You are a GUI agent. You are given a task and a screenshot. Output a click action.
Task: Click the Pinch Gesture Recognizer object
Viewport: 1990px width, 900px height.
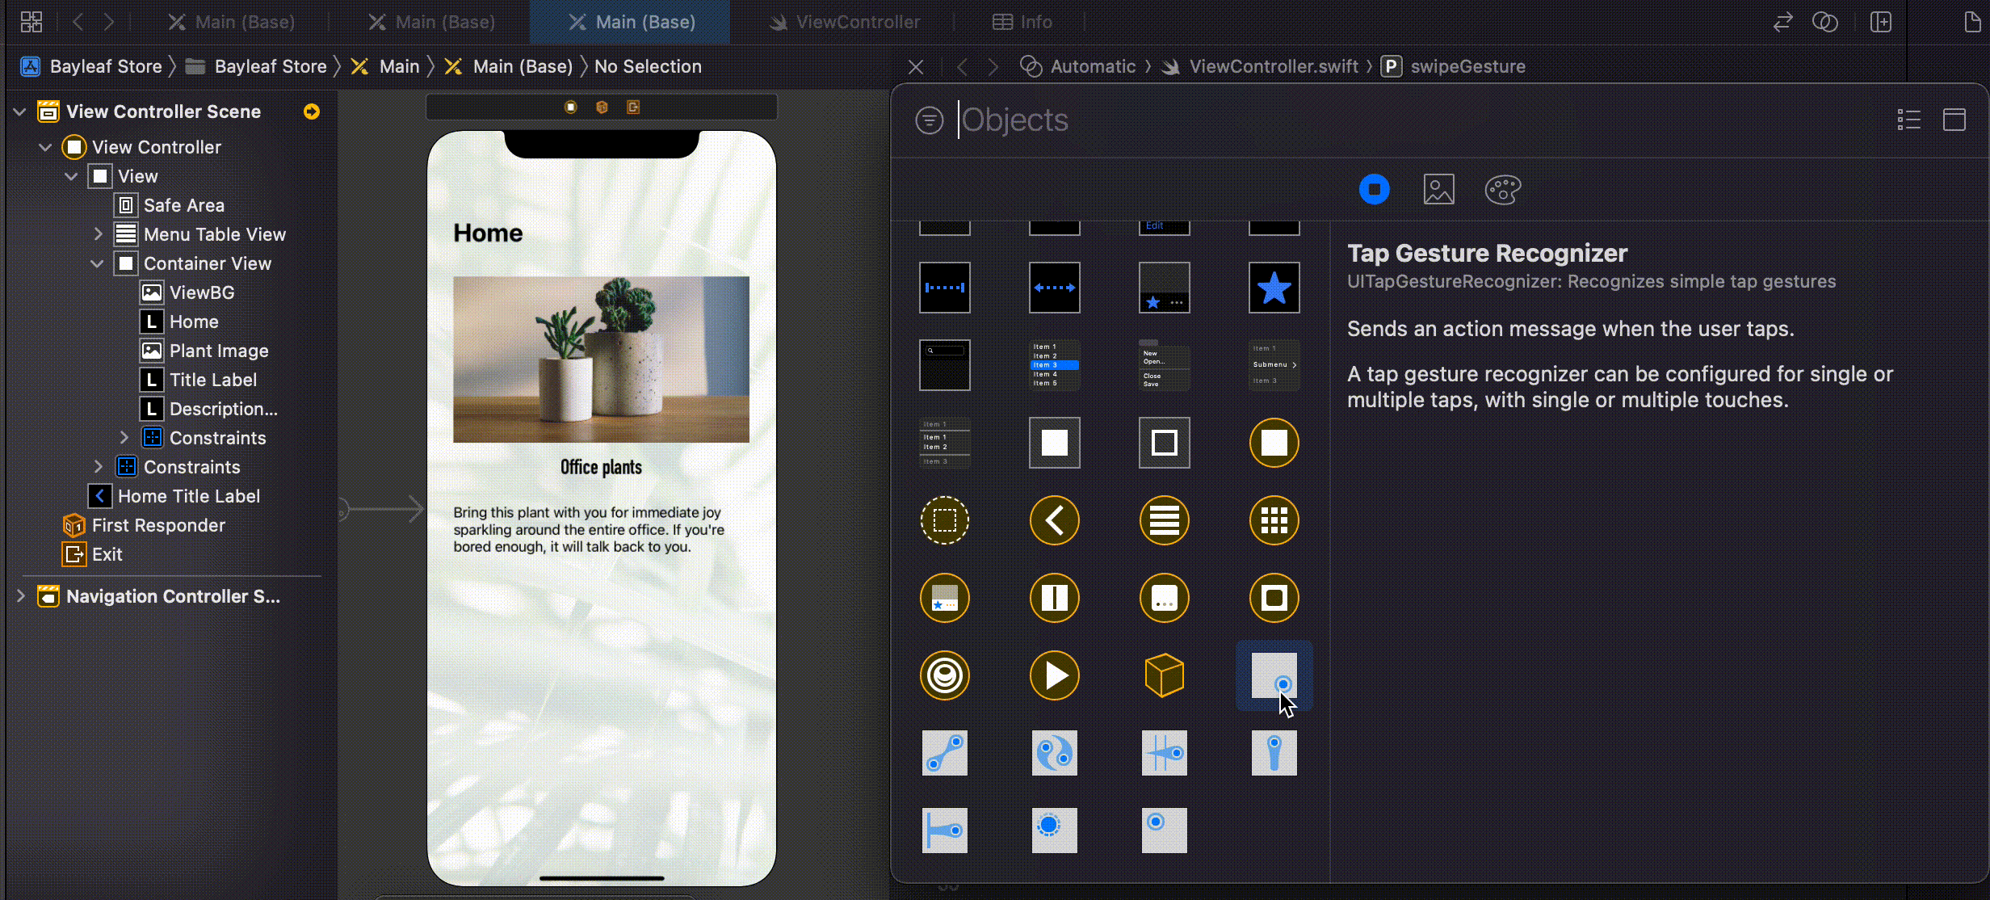(944, 753)
